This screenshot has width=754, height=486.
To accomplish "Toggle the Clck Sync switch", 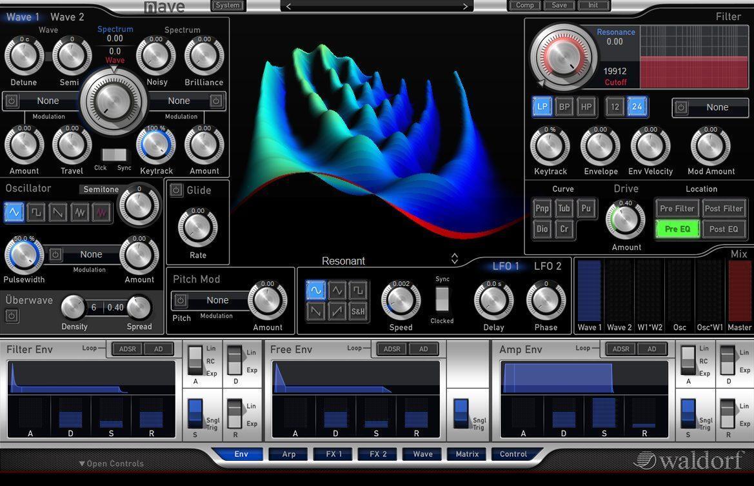I will [x=115, y=155].
